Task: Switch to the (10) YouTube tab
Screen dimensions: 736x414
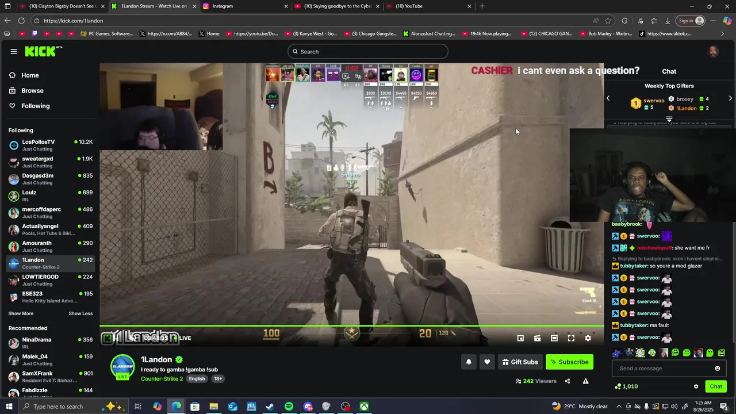Action: (x=428, y=6)
